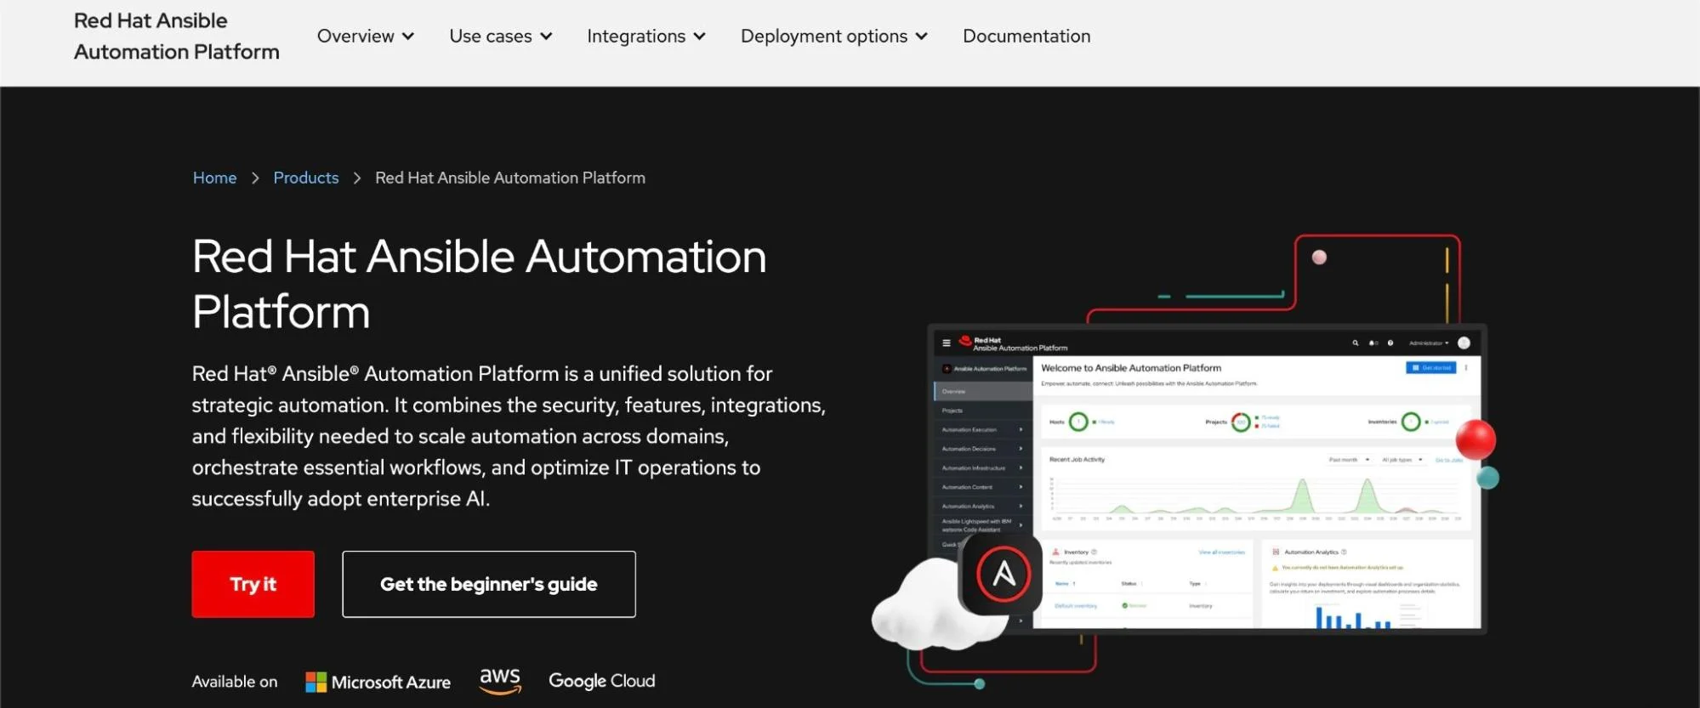
Task: Select the Microsoft Azure logo
Action: tap(378, 682)
